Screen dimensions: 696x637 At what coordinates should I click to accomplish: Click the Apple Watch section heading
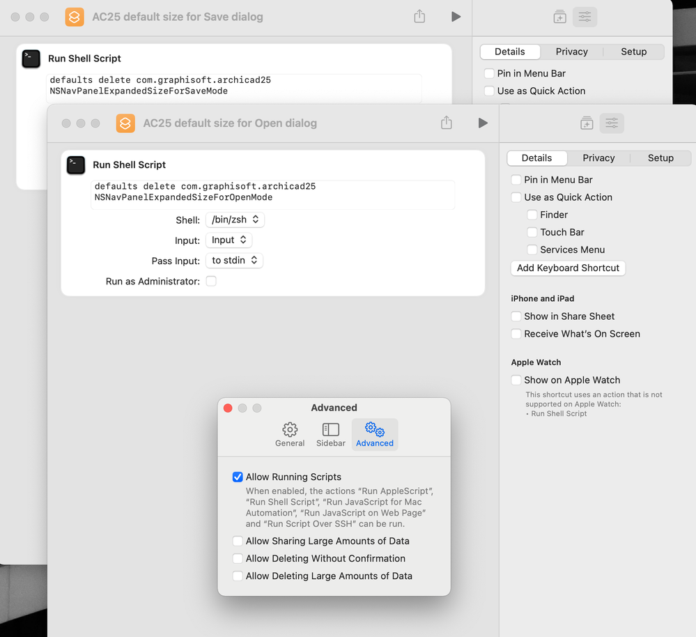pos(536,362)
